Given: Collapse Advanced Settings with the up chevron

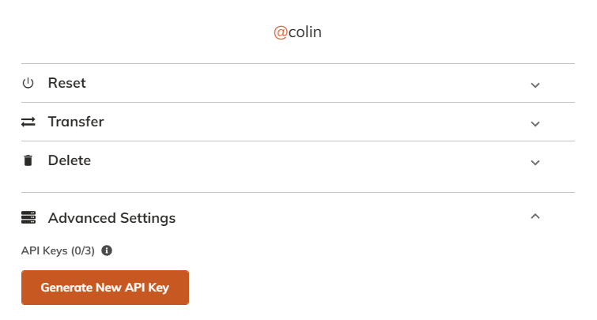Looking at the screenshot, I should pyautogui.click(x=535, y=216).
